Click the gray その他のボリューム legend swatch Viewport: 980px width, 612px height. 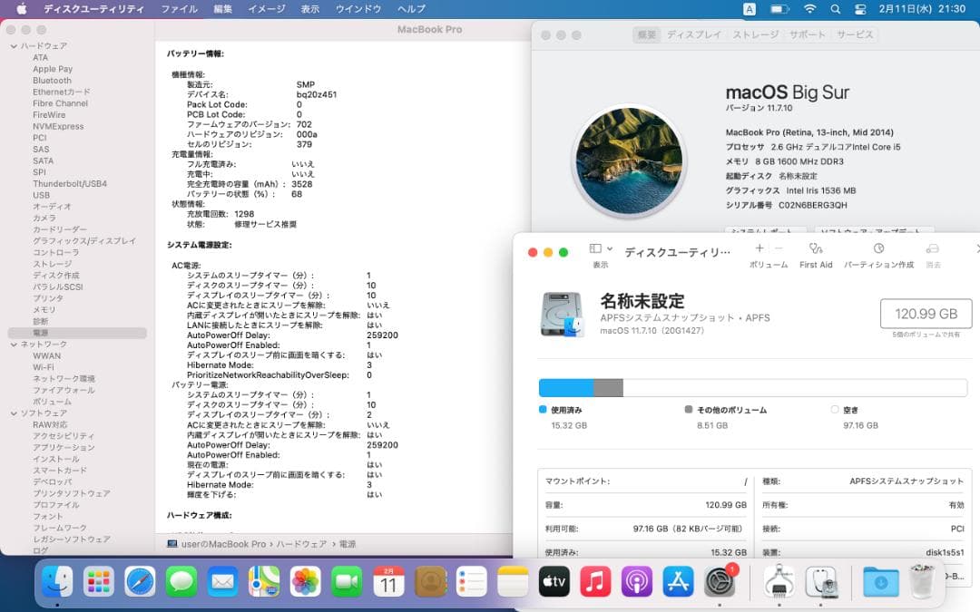click(x=688, y=410)
